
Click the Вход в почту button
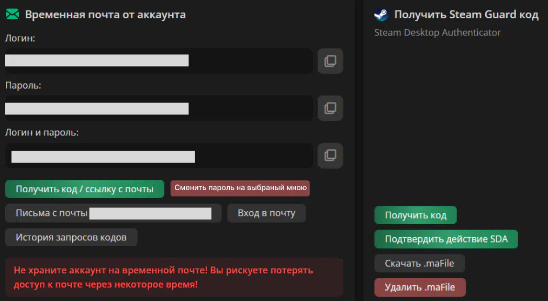(266, 213)
